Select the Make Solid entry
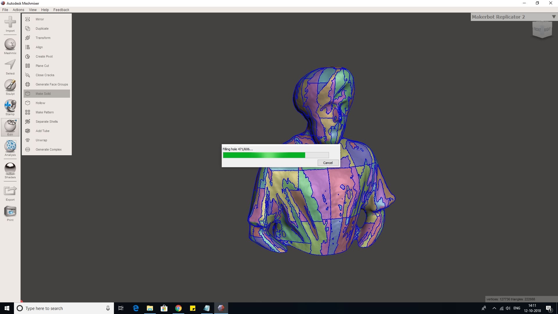 click(x=47, y=94)
